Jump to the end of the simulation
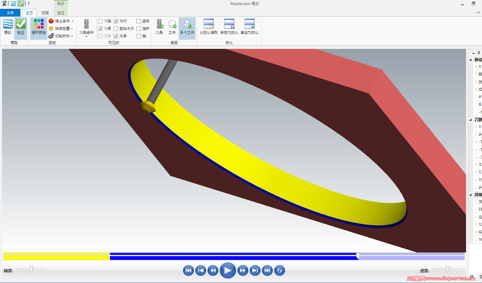This screenshot has height=283, width=482. tap(267, 270)
